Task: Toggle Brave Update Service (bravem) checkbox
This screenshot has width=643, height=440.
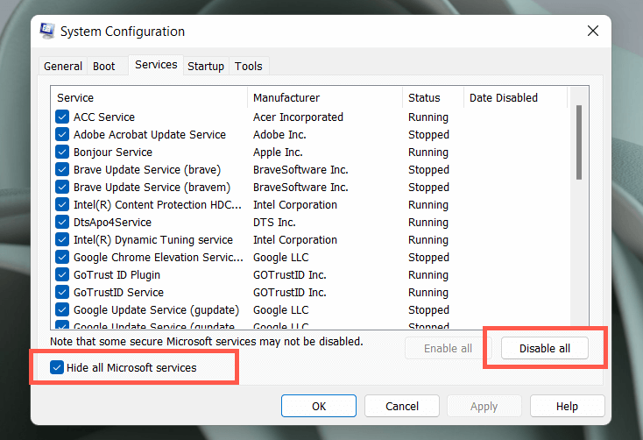Action: point(62,188)
